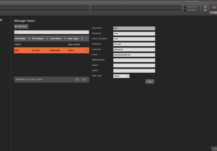Select the admin user row
This screenshot has height=151, width=217.
(52, 44)
